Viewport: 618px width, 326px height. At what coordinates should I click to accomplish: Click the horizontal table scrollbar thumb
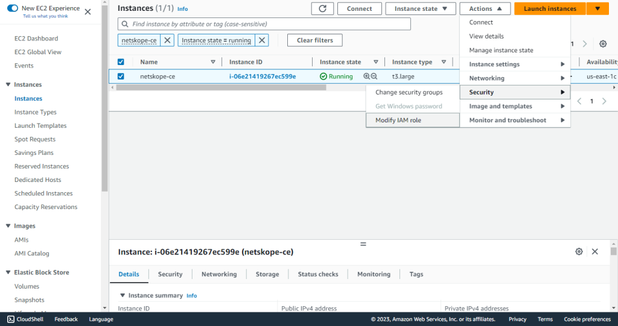tap(221, 87)
